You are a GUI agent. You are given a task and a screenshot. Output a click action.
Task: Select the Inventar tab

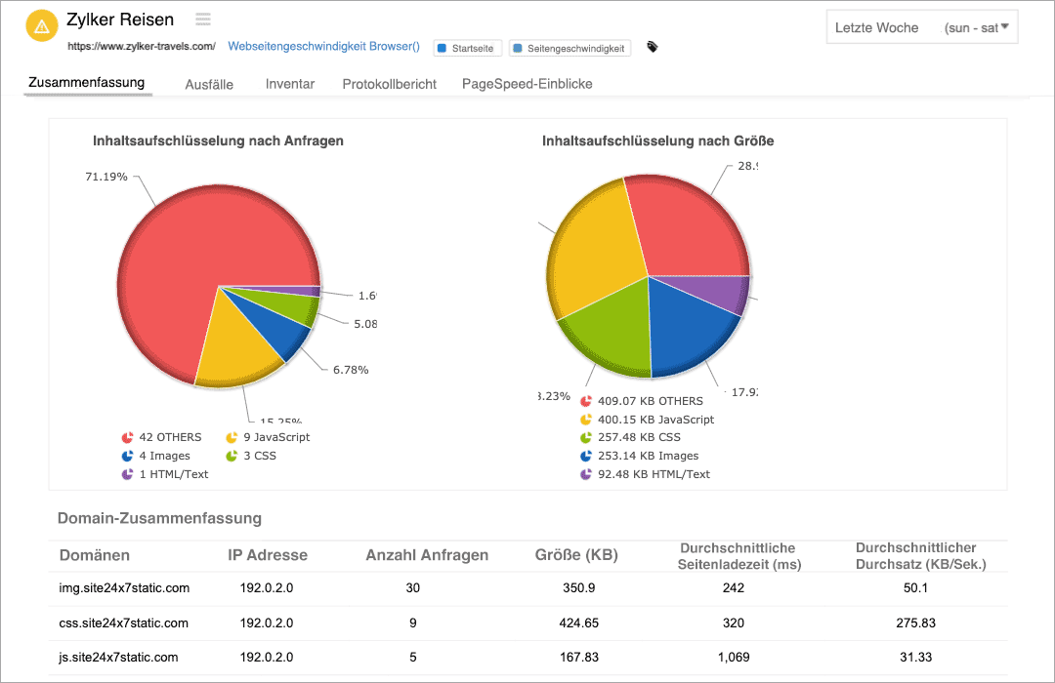click(290, 84)
